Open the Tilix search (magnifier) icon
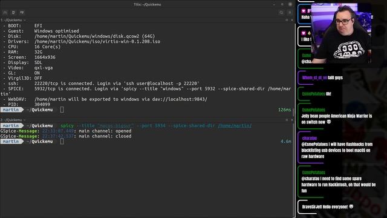The width and height of the screenshot is (387, 218). (x=281, y=12)
